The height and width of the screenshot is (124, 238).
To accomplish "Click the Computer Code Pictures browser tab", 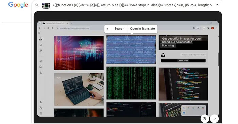I will coord(55,23).
